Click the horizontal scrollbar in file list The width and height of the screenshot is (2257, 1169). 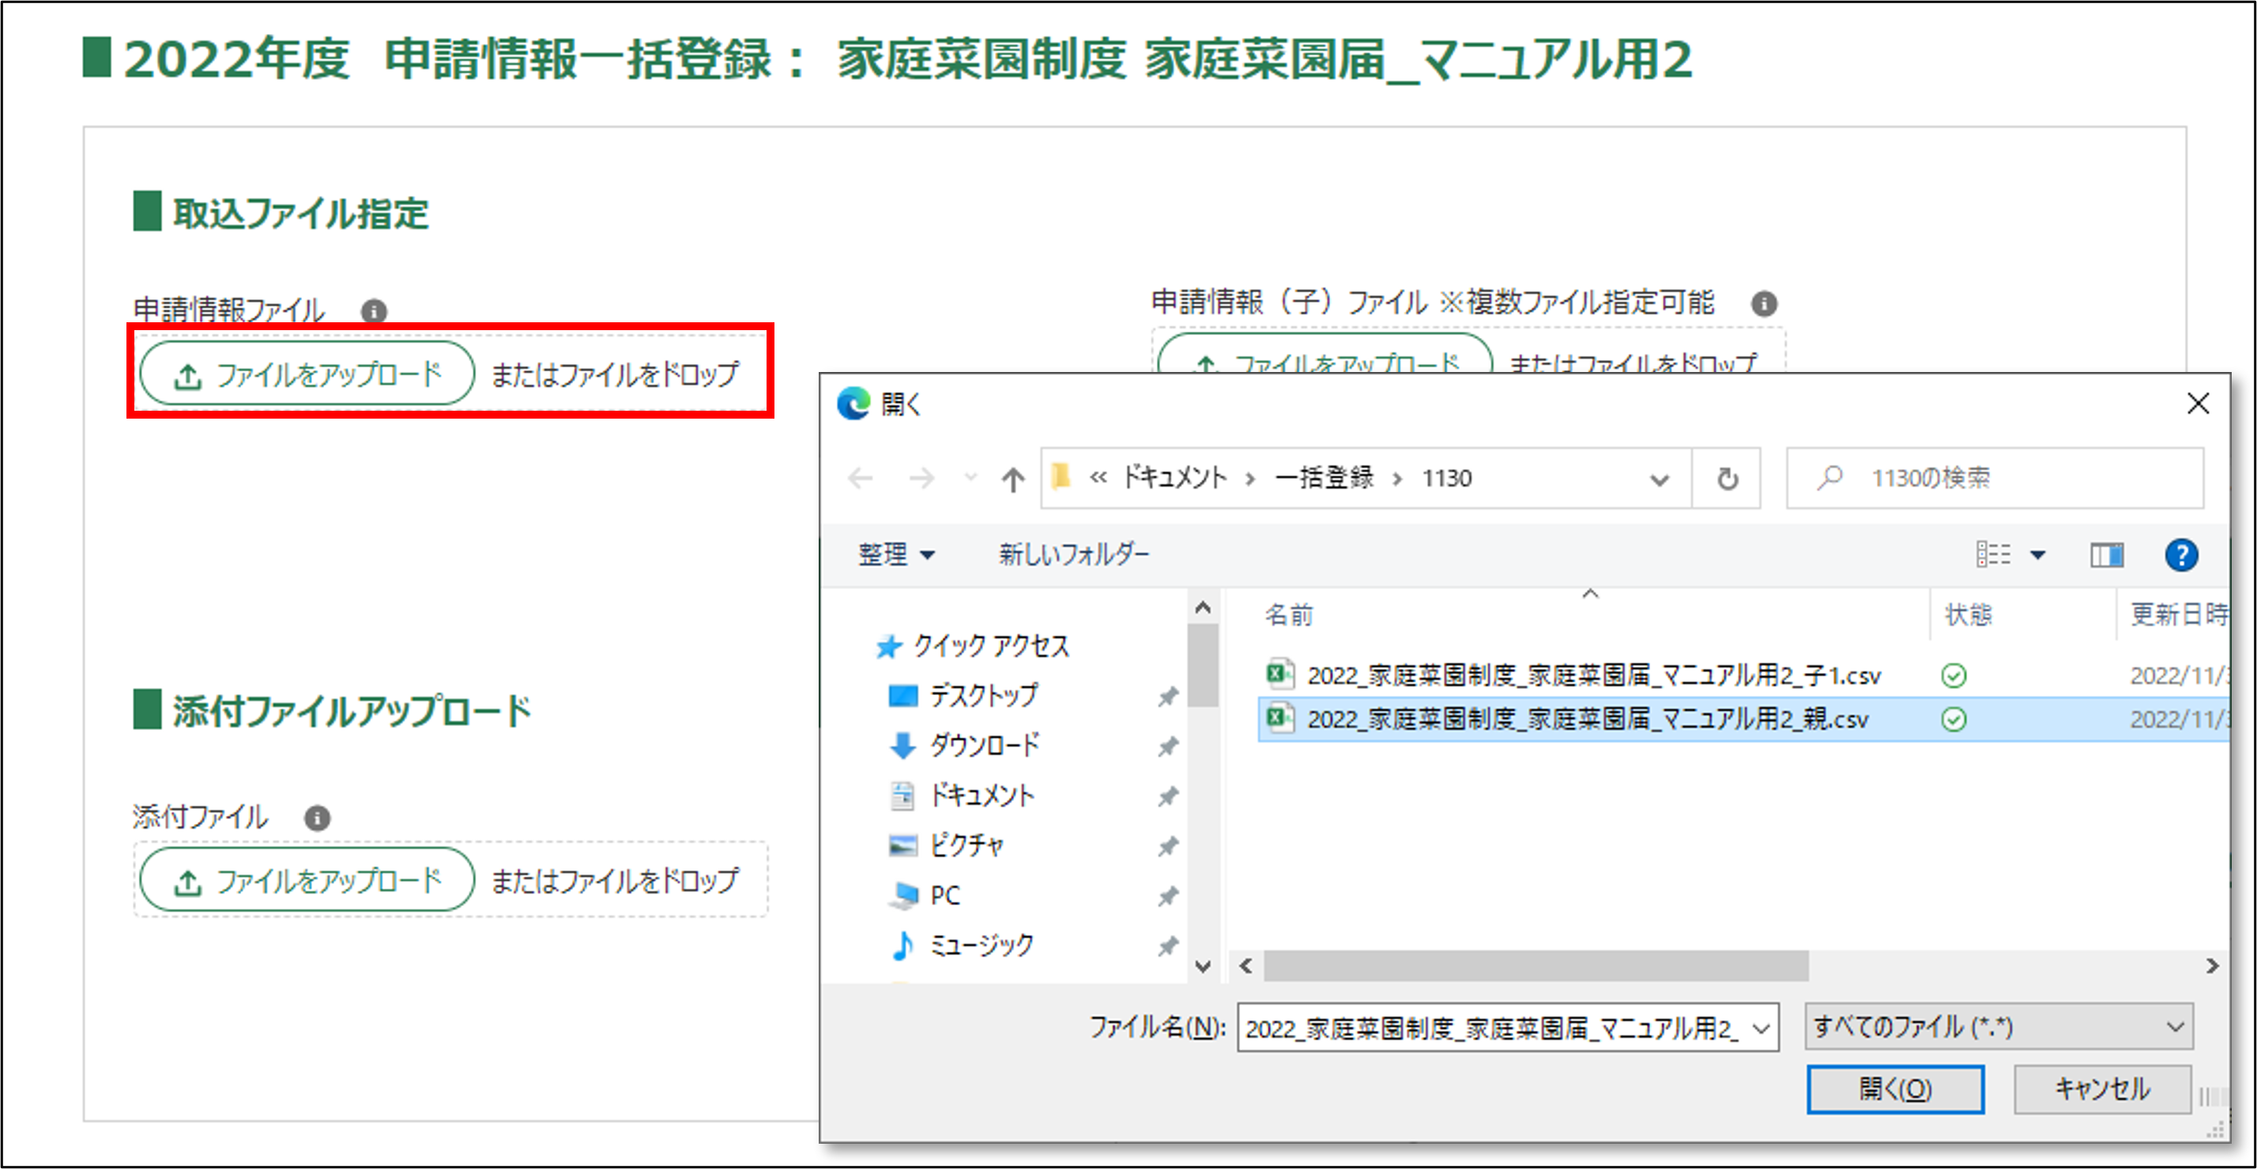pos(1535,966)
